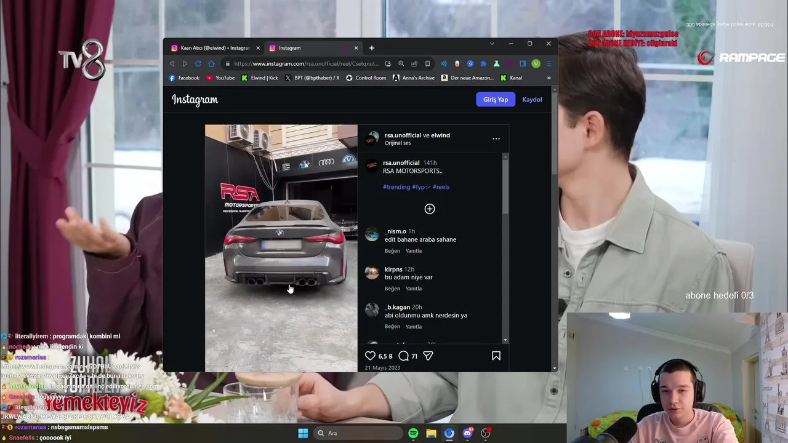788x443 pixels.
Task: Expand the tab search dropdown arrow
Action: pos(492,44)
